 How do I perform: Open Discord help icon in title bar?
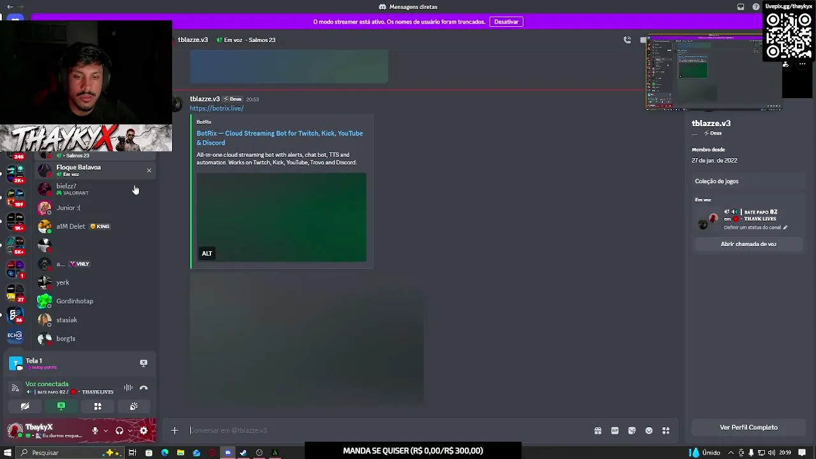click(756, 6)
